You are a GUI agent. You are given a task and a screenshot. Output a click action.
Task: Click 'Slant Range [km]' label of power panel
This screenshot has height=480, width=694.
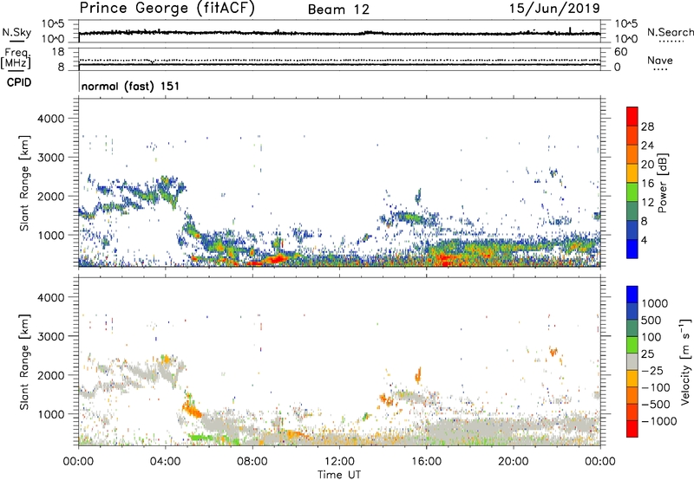click(24, 183)
